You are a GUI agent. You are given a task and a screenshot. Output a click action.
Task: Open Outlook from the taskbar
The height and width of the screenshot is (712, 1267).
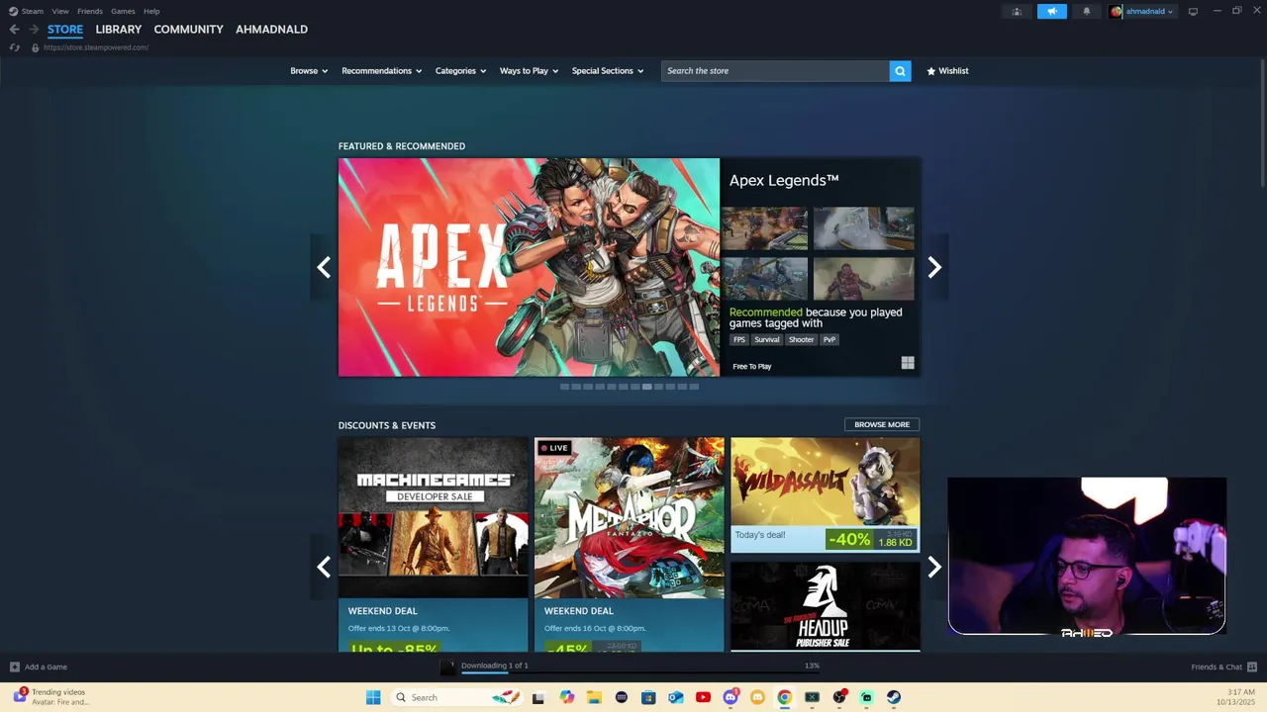click(x=675, y=697)
